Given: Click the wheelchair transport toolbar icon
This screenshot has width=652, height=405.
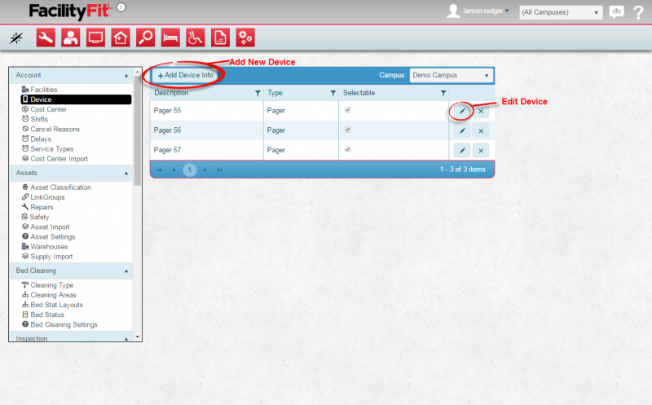Looking at the screenshot, I should 196,37.
